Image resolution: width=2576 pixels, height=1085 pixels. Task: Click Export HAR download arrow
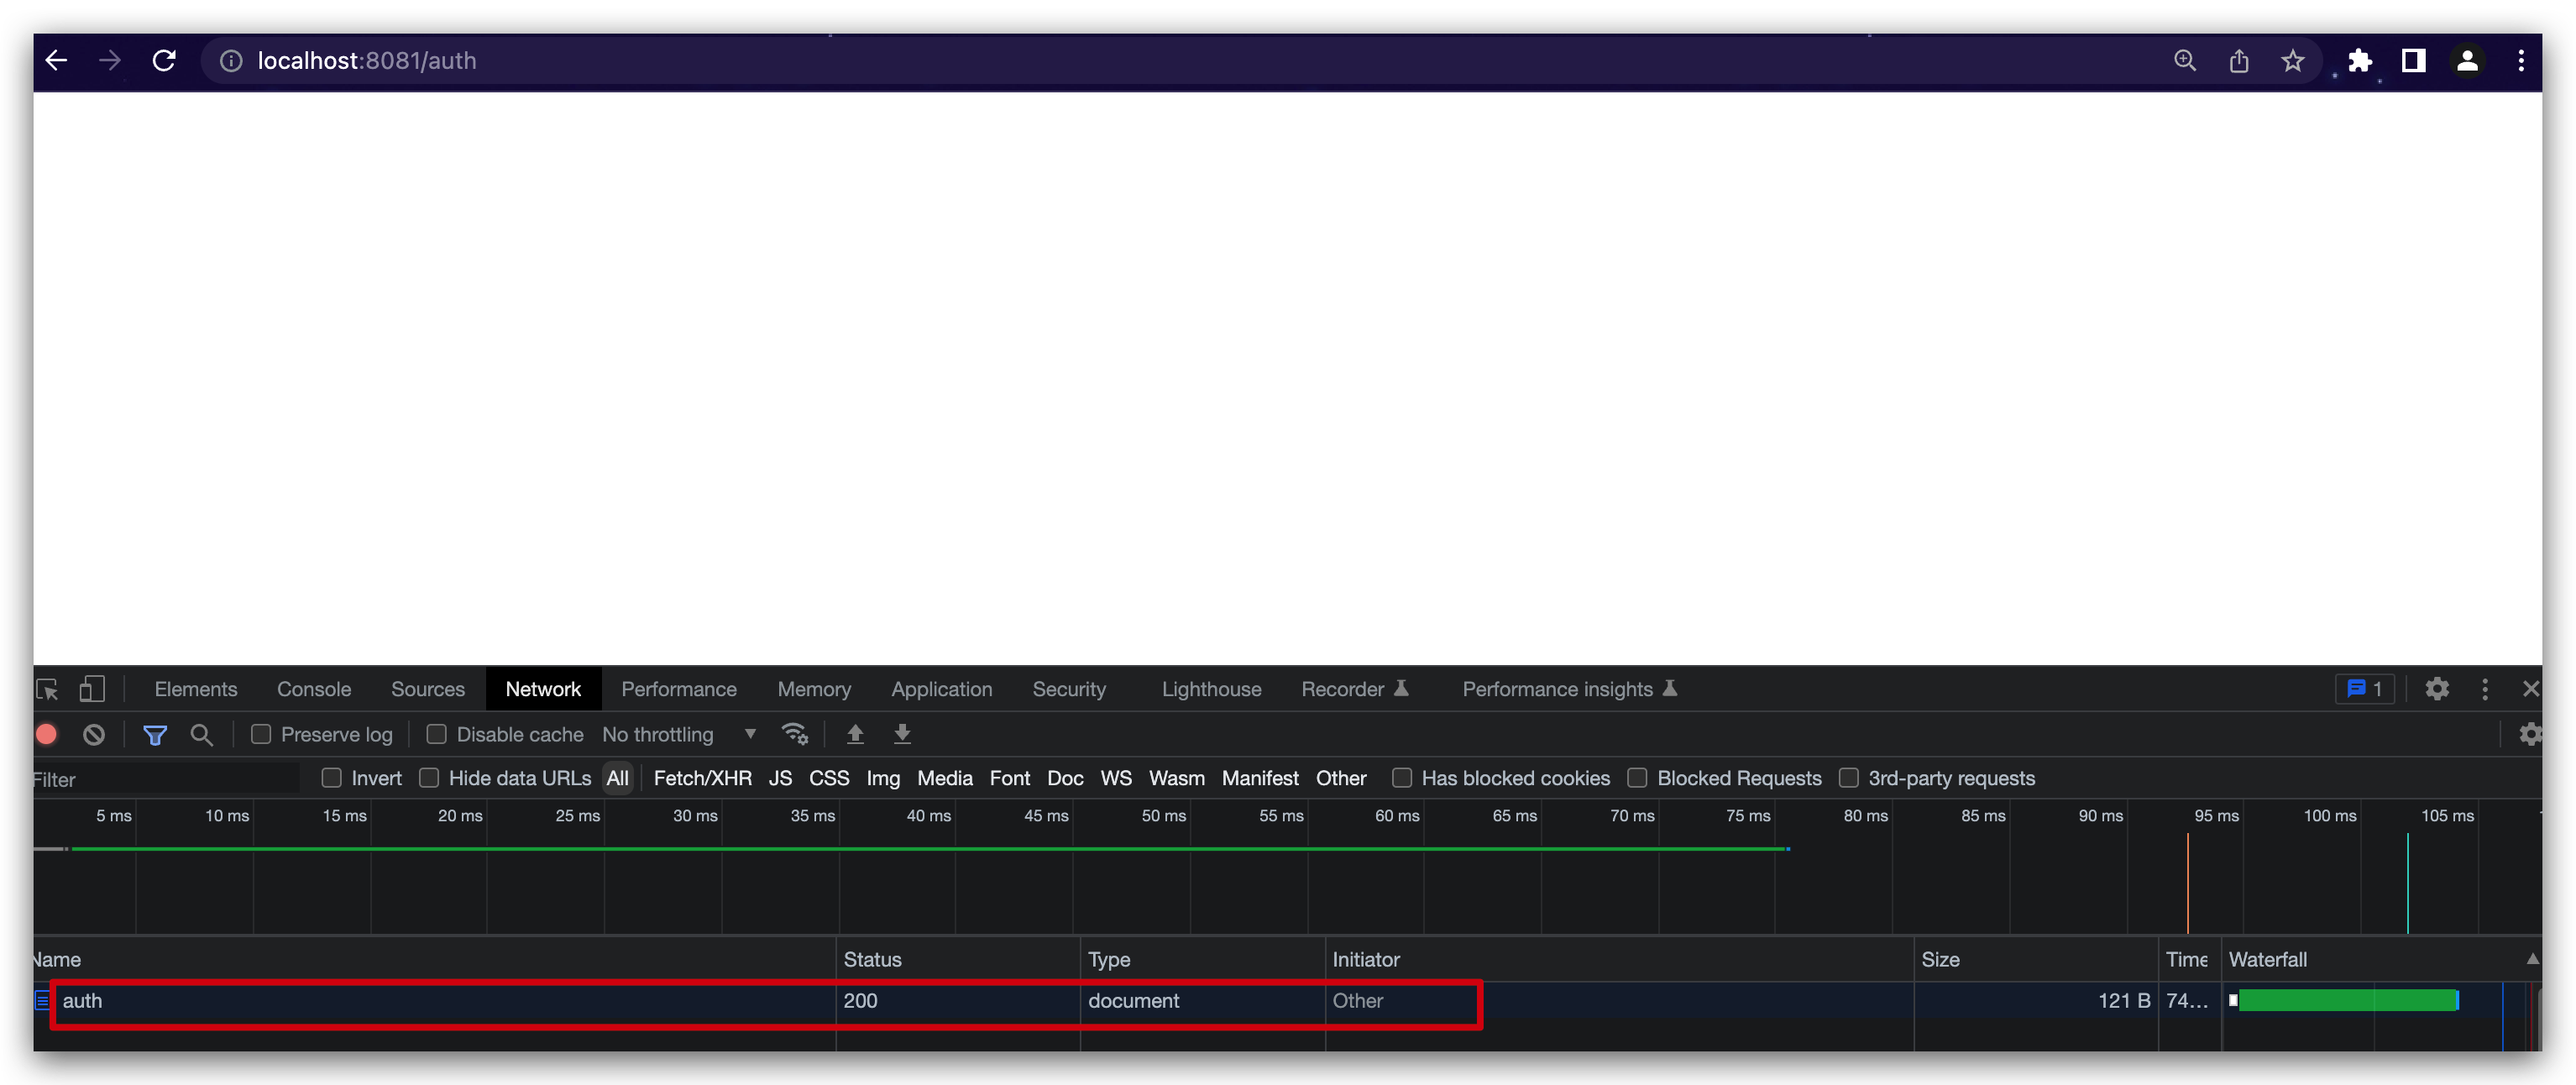coord(902,735)
